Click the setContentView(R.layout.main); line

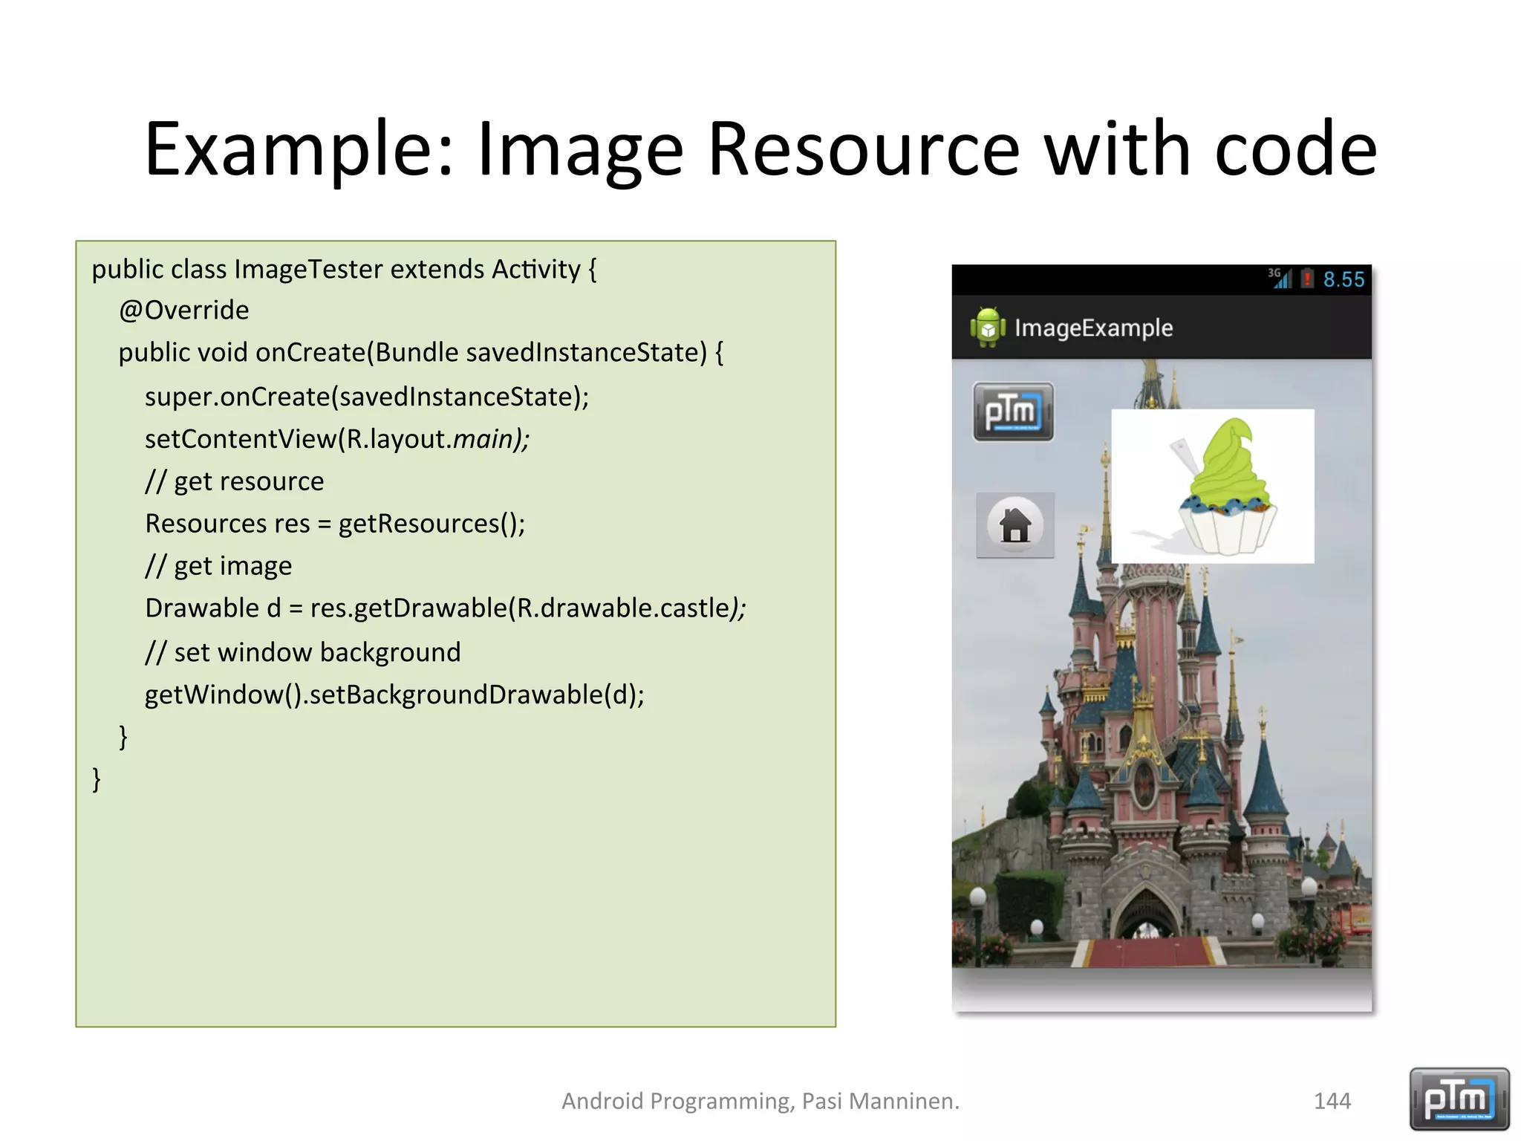click(337, 439)
